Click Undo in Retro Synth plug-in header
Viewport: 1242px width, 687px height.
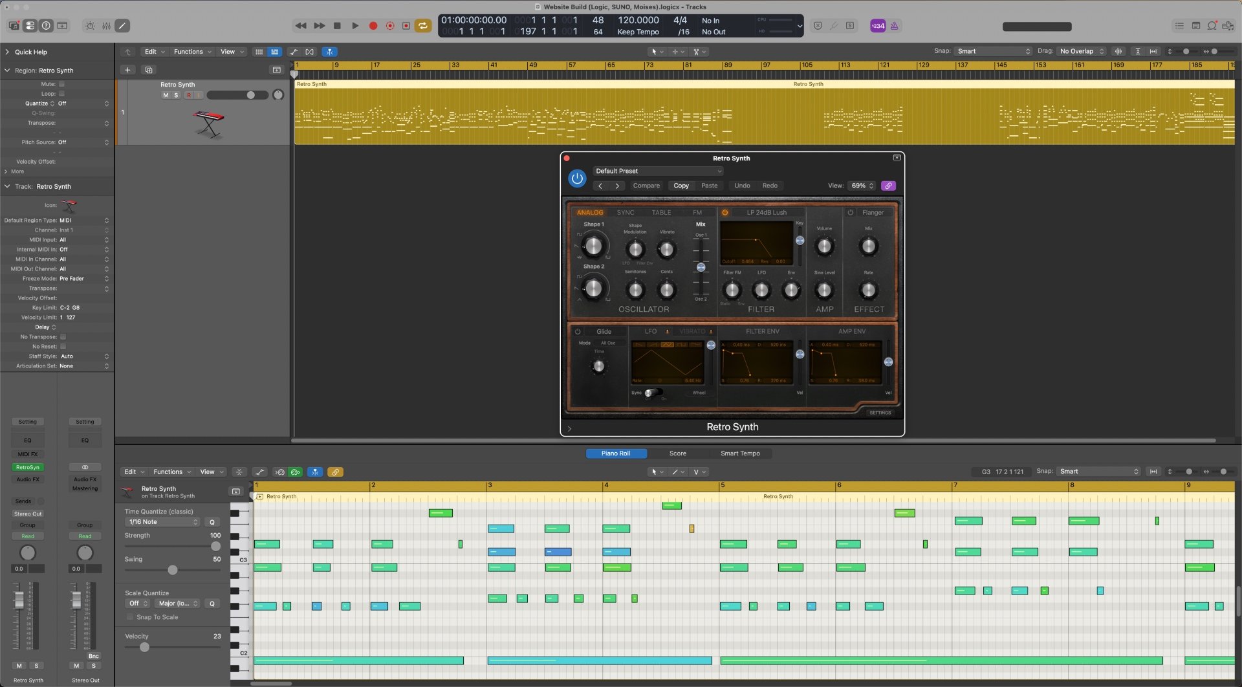point(742,186)
